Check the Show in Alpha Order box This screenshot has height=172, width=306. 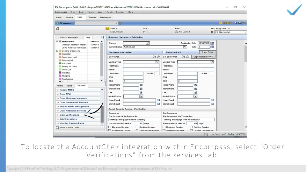(x=57, y=128)
